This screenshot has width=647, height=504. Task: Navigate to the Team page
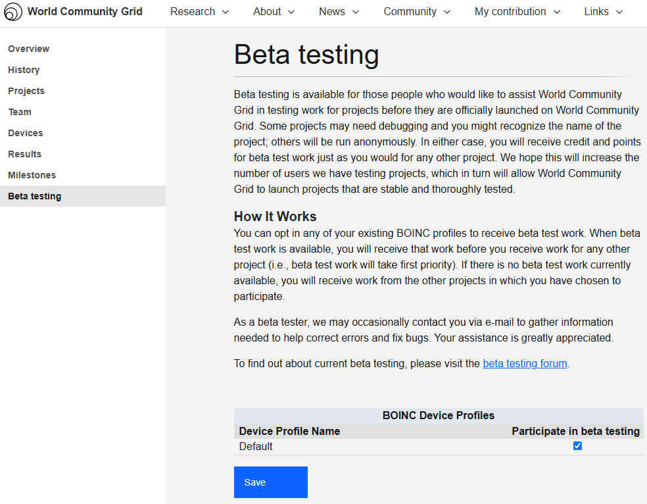[x=20, y=112]
